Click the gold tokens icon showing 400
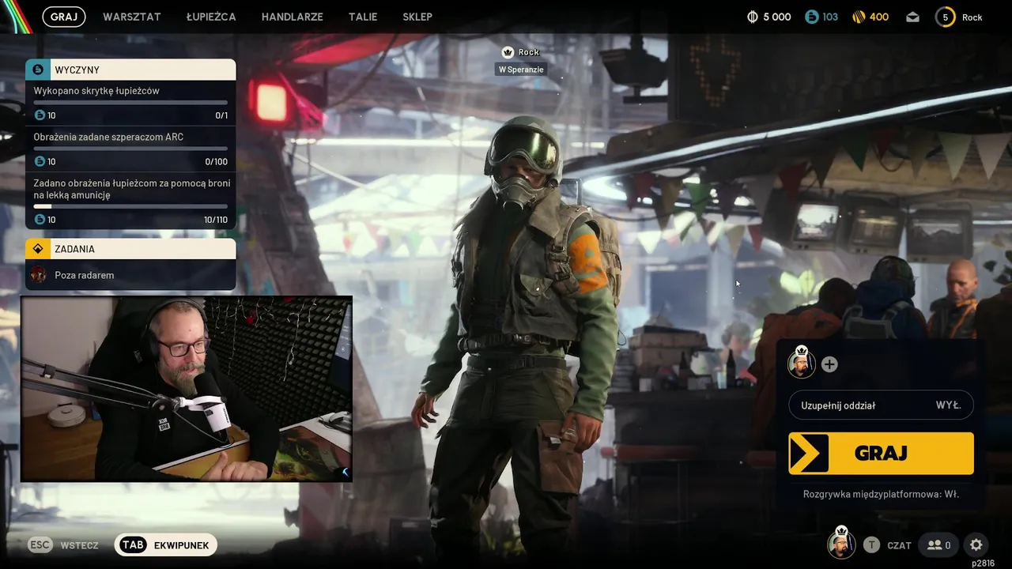 [859, 17]
